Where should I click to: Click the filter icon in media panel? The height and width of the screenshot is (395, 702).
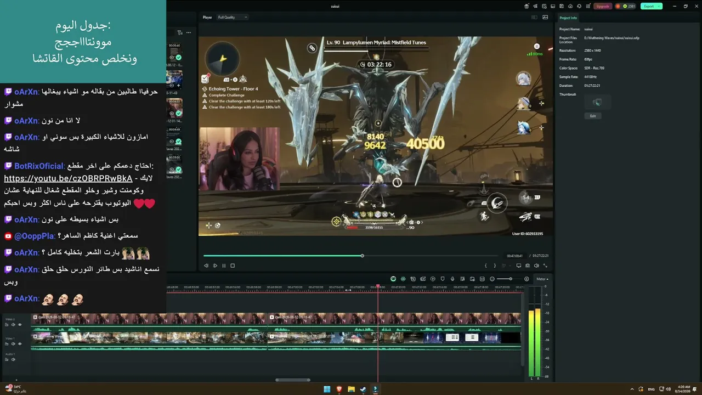[x=180, y=32]
